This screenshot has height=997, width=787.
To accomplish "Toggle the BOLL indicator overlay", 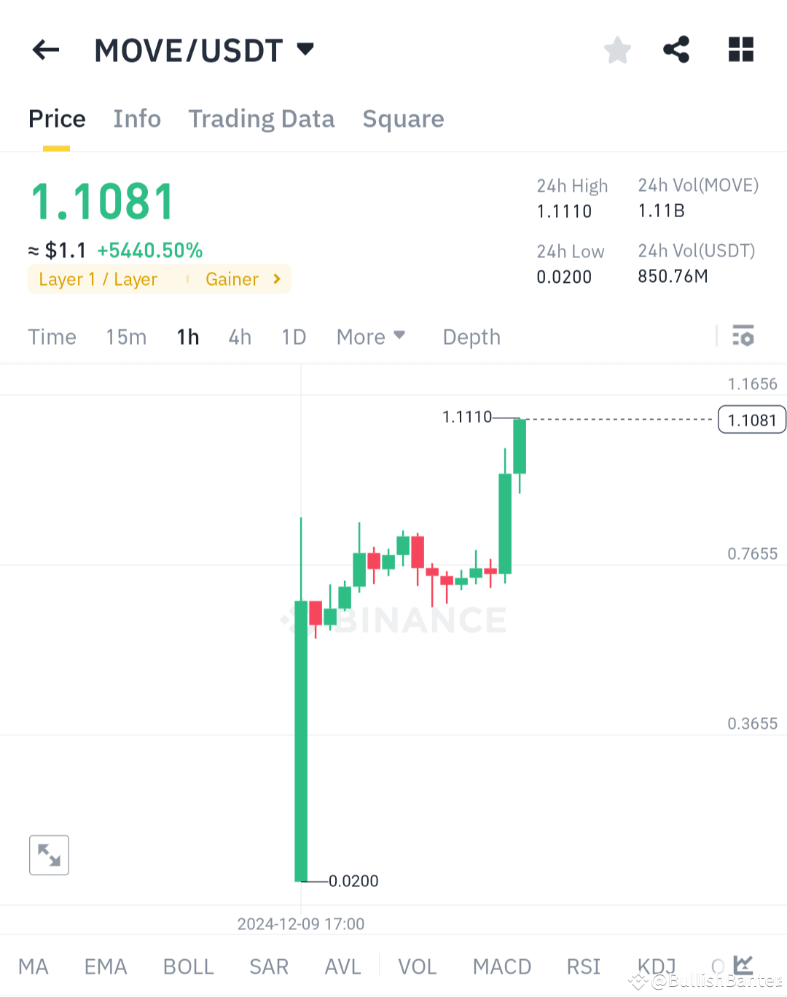I will [x=188, y=966].
